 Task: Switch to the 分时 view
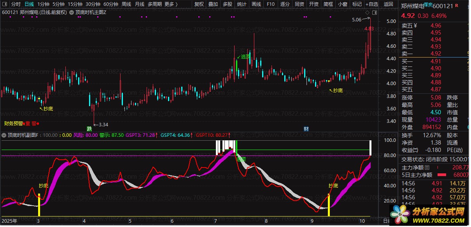pyautogui.click(x=16, y=4)
